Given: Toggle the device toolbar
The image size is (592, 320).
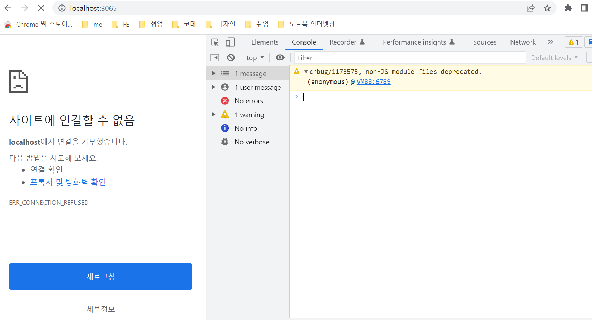Looking at the screenshot, I should point(230,42).
